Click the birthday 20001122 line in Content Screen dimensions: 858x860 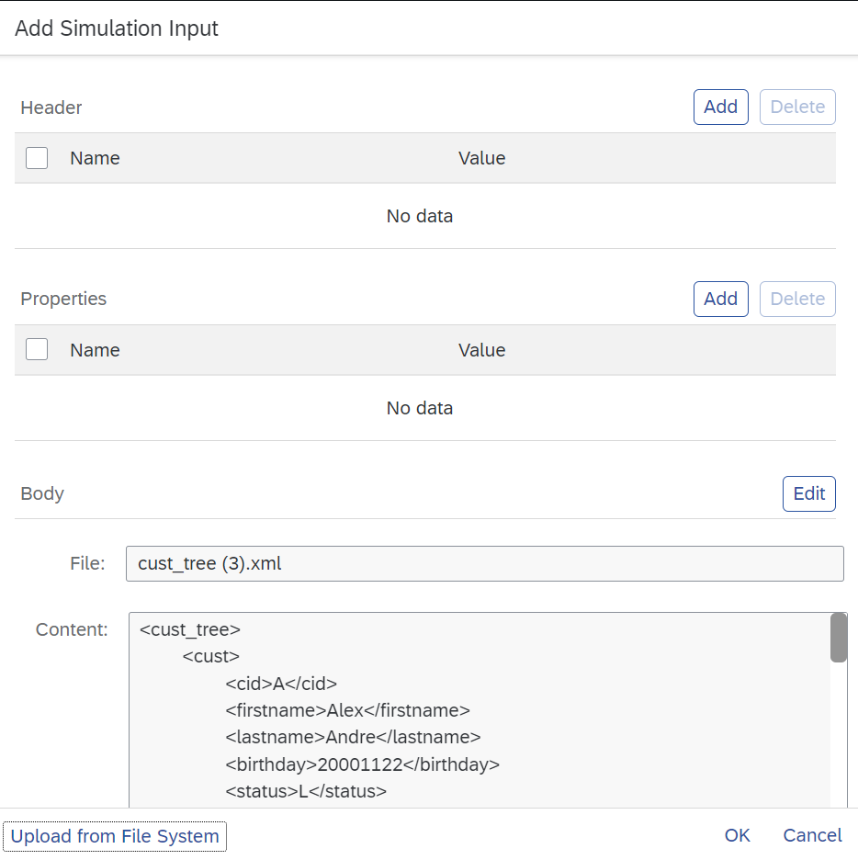[362, 764]
